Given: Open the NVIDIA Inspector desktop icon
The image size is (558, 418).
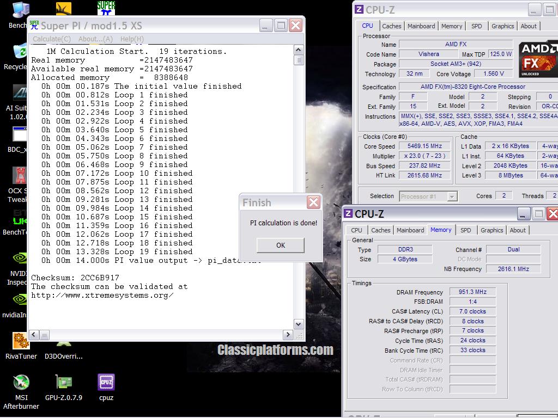Looking at the screenshot, I should [17, 268].
